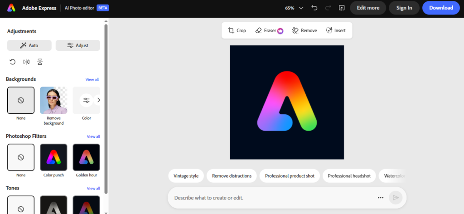Open the 65% zoom dropdown

pos(294,8)
